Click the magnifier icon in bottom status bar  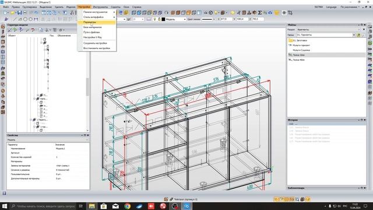(297, 199)
